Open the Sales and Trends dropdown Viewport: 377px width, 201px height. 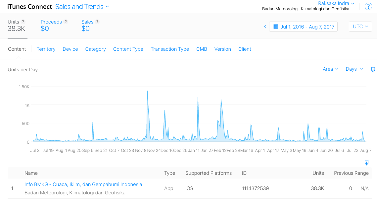[x=82, y=7]
